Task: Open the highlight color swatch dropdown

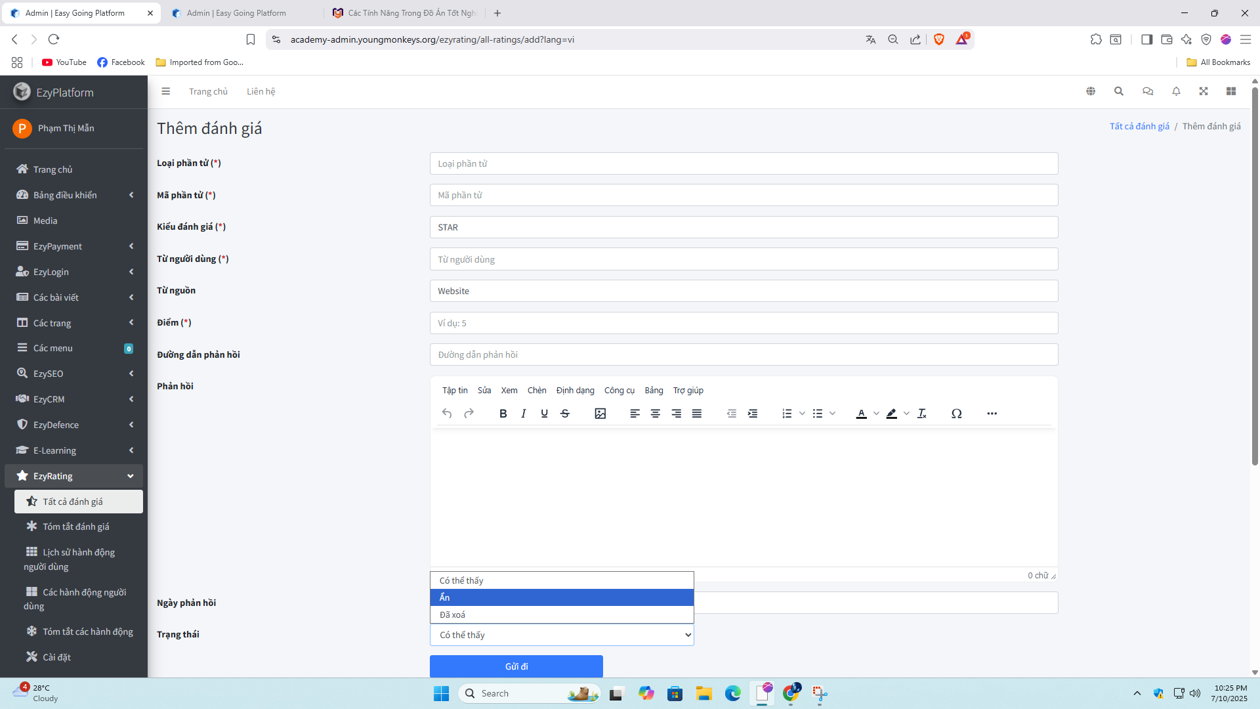Action: pyautogui.click(x=907, y=414)
